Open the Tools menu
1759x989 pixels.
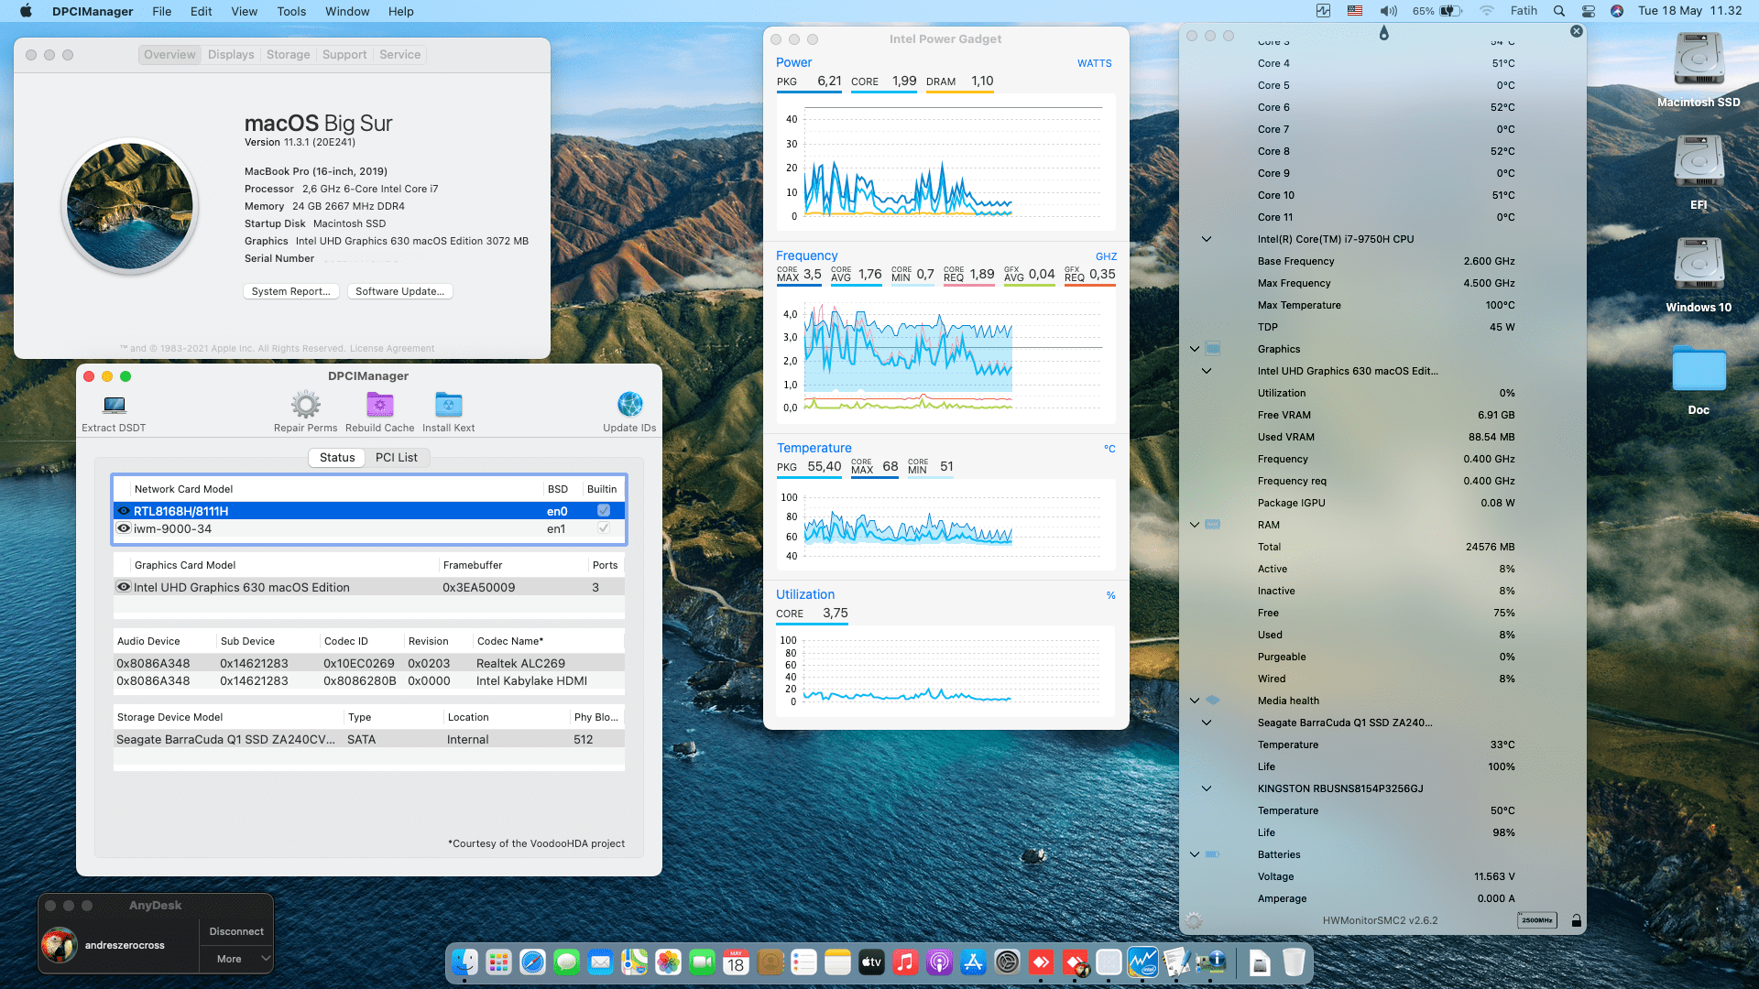291,11
